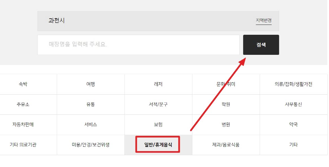Pick the 보험 category
Image resolution: width=329 pixels, height=167 pixels.
coord(158,125)
